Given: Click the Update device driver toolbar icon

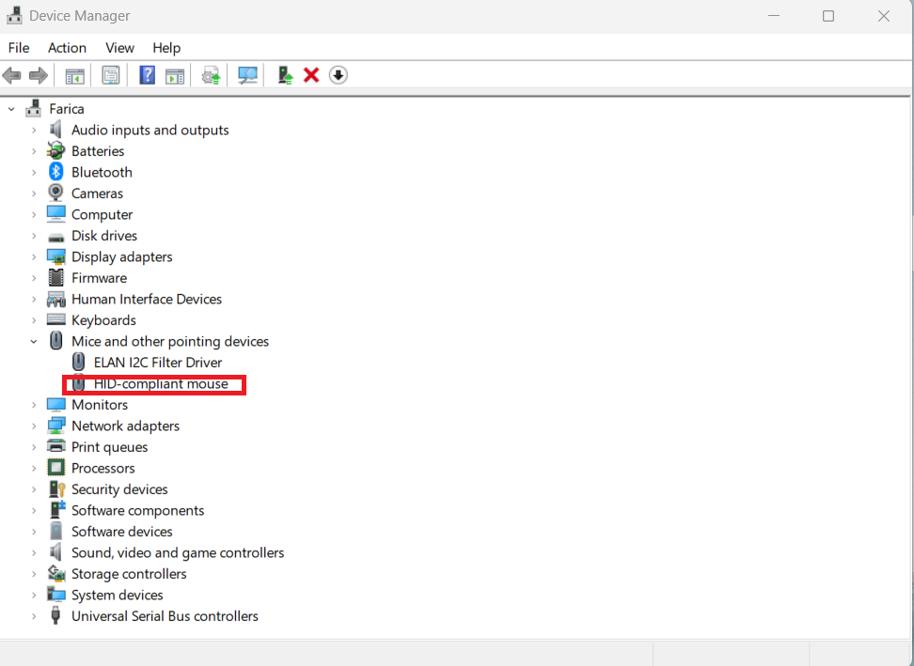Looking at the screenshot, I should point(212,75).
